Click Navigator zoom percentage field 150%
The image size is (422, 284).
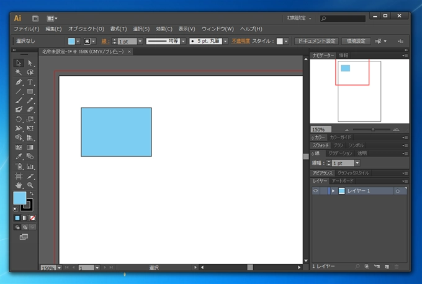point(321,129)
